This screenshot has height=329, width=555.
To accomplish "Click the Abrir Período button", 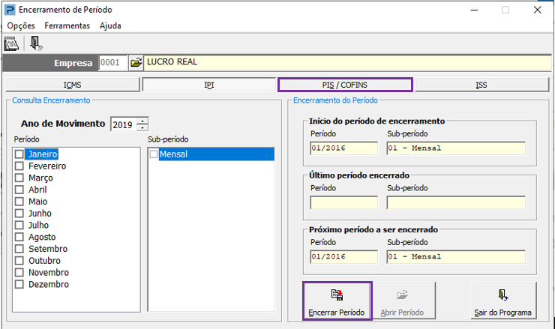I will [403, 301].
